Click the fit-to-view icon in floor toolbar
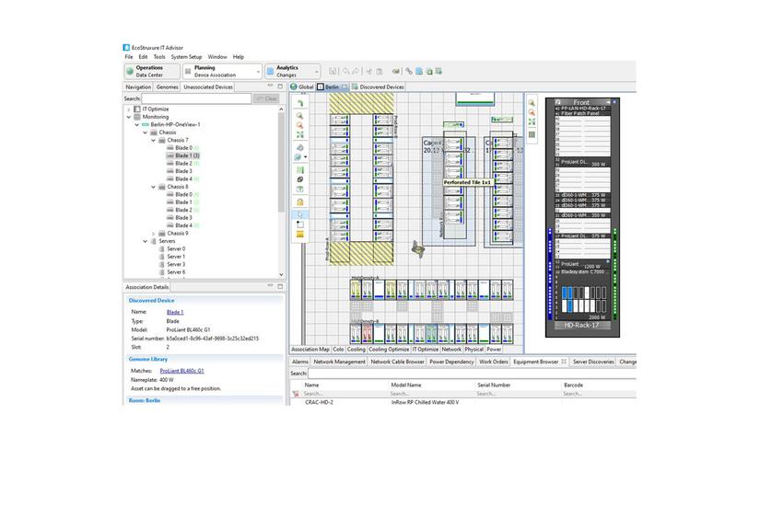Screen dimensions: 760x506 (x=299, y=134)
